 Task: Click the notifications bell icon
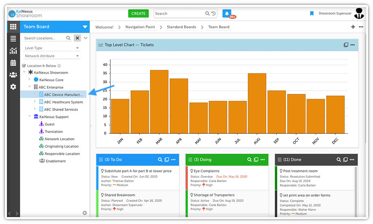coord(227,13)
